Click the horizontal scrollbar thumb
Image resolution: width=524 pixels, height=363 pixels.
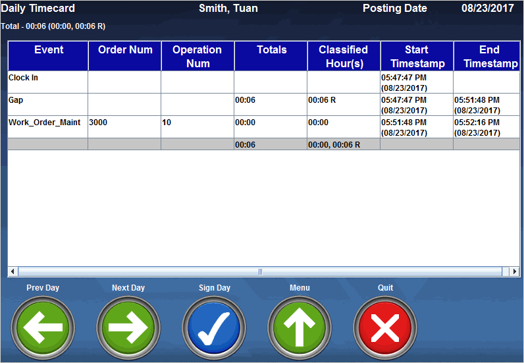coord(260,271)
